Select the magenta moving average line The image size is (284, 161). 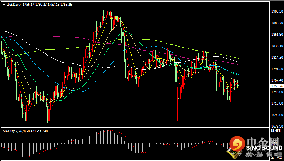pos(54,36)
